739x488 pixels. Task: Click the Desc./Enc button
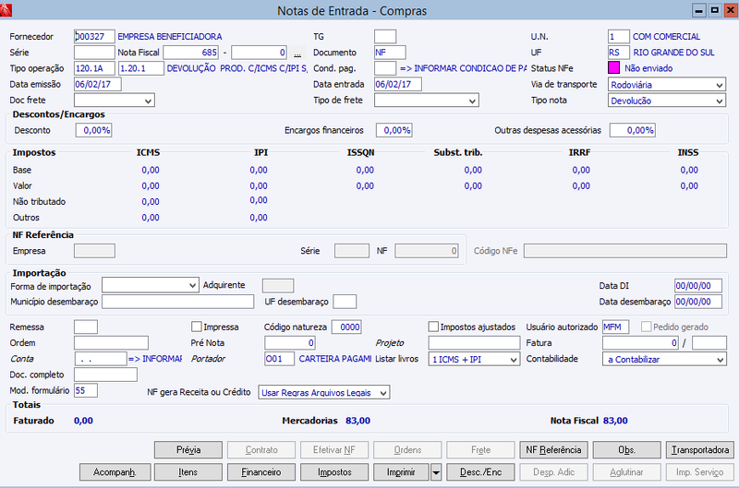480,472
